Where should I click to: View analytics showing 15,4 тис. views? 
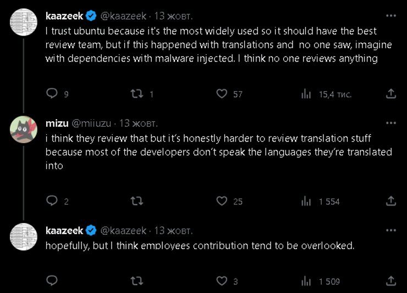306,94
